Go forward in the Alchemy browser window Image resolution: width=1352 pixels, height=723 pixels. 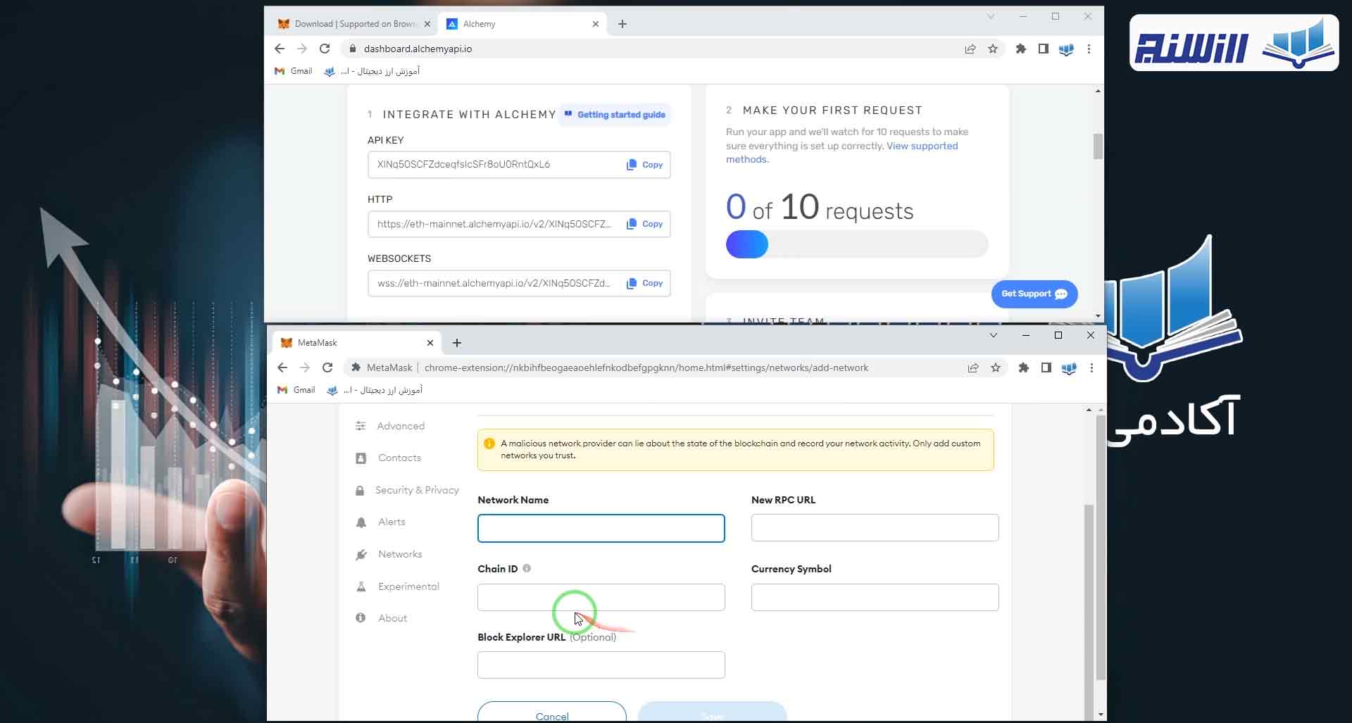(302, 49)
